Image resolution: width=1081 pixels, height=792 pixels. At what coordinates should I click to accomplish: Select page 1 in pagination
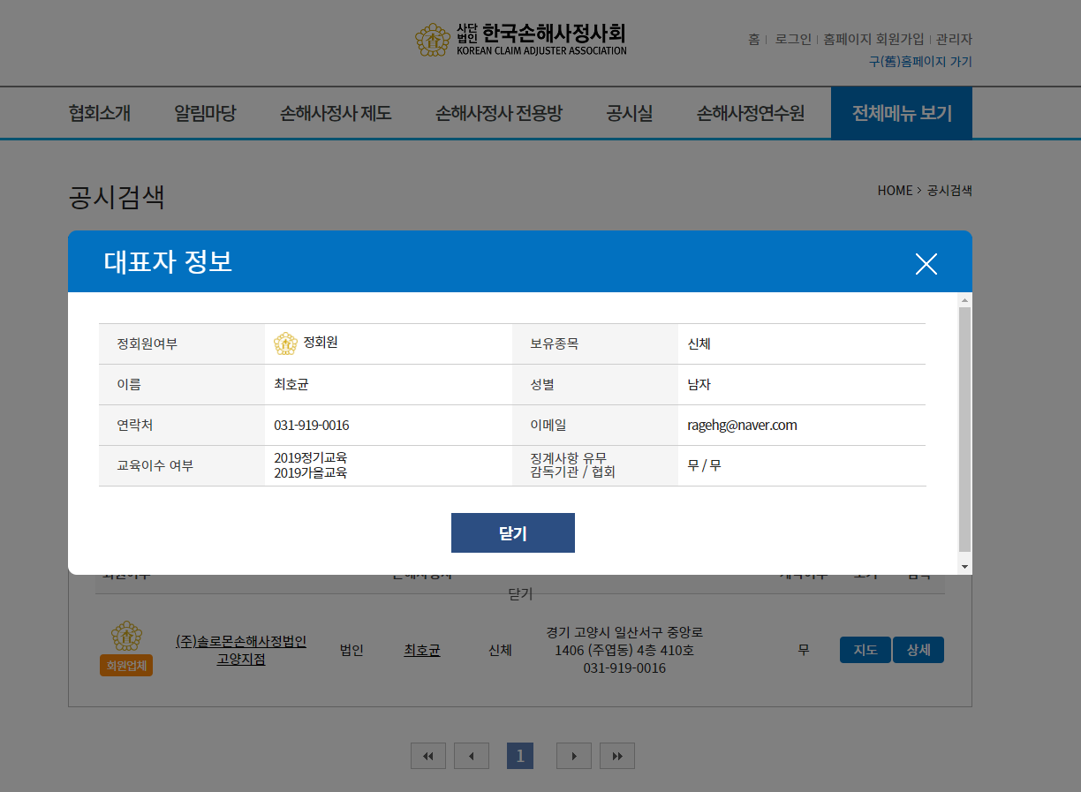coord(520,756)
